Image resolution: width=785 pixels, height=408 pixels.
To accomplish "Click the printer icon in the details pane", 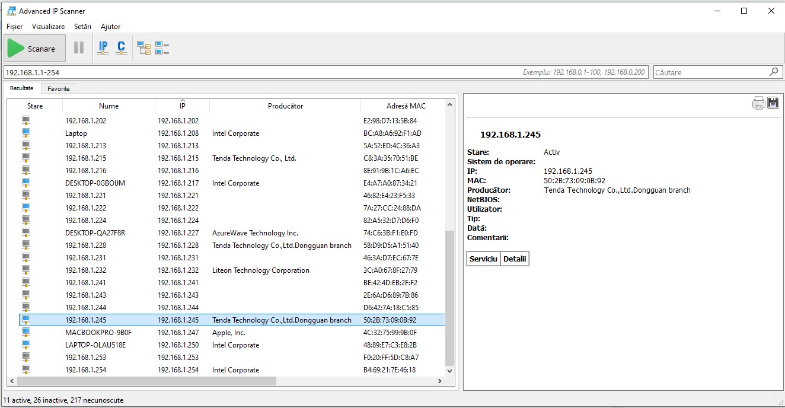I will click(758, 103).
